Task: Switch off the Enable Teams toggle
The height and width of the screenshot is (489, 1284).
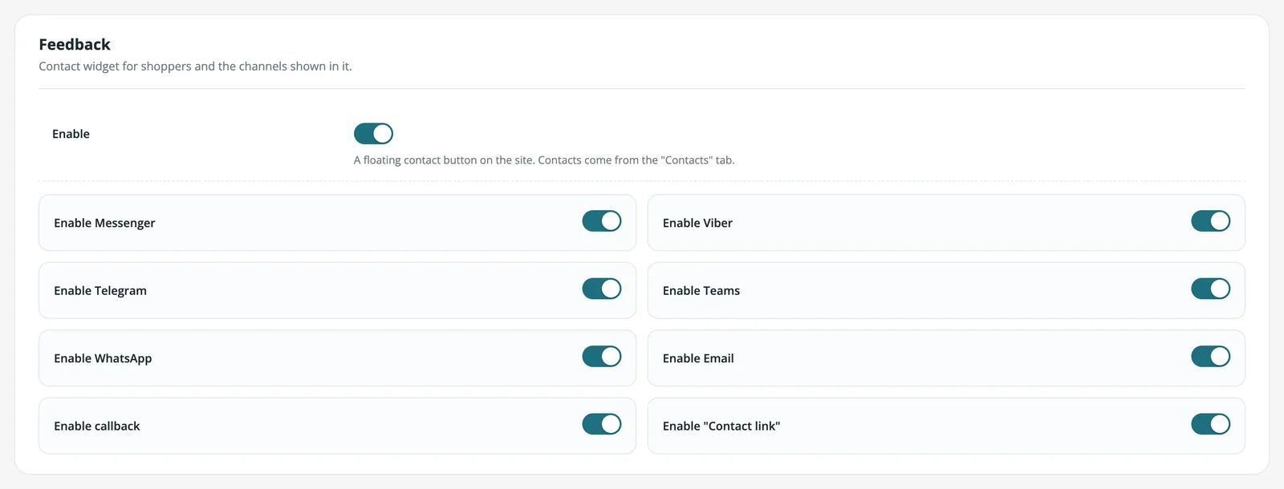Action: tap(1211, 289)
